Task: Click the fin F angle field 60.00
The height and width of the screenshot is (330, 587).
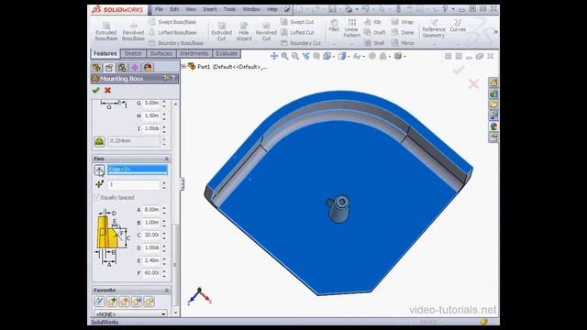Action: (151, 273)
